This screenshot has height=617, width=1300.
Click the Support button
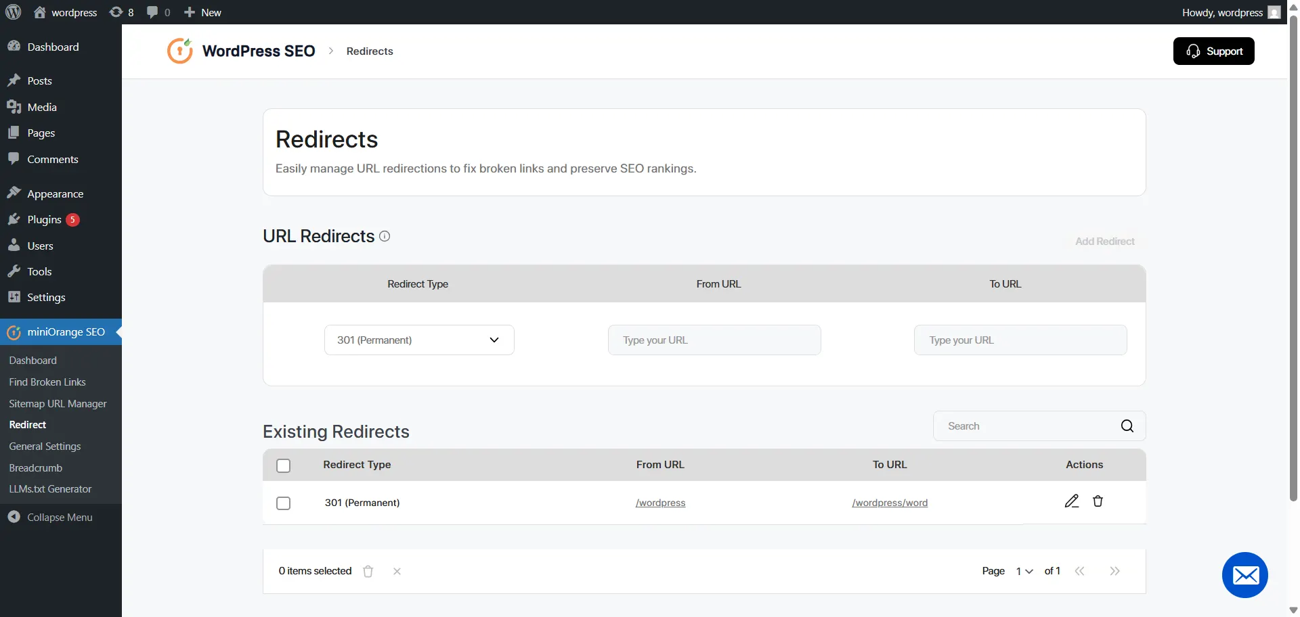point(1214,51)
